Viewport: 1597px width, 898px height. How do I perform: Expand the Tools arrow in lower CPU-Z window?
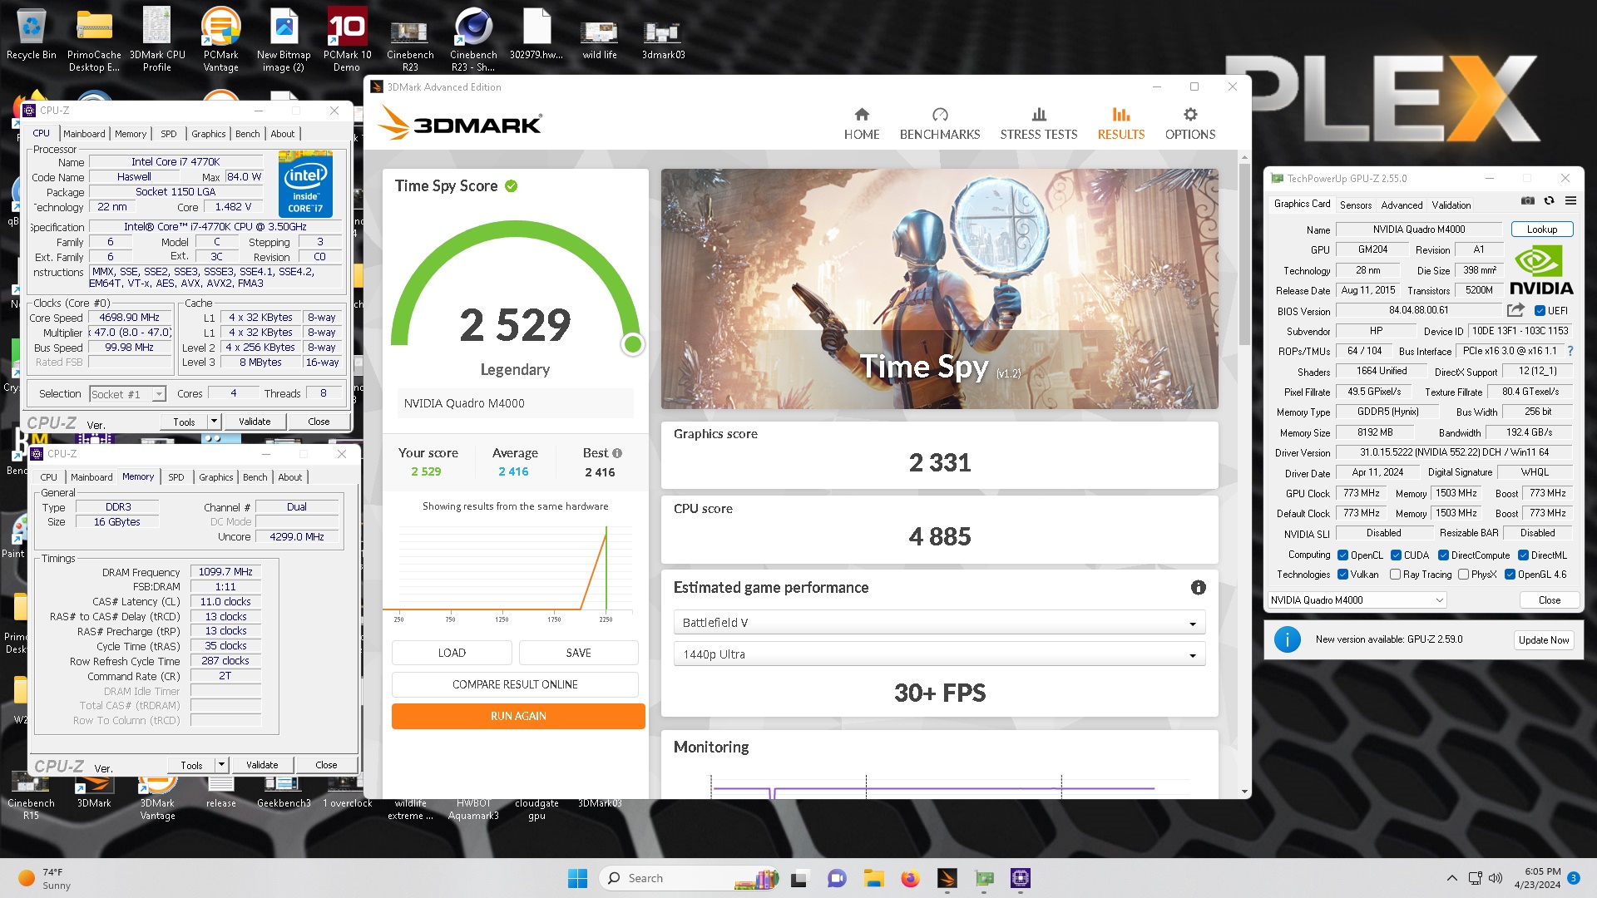(221, 765)
